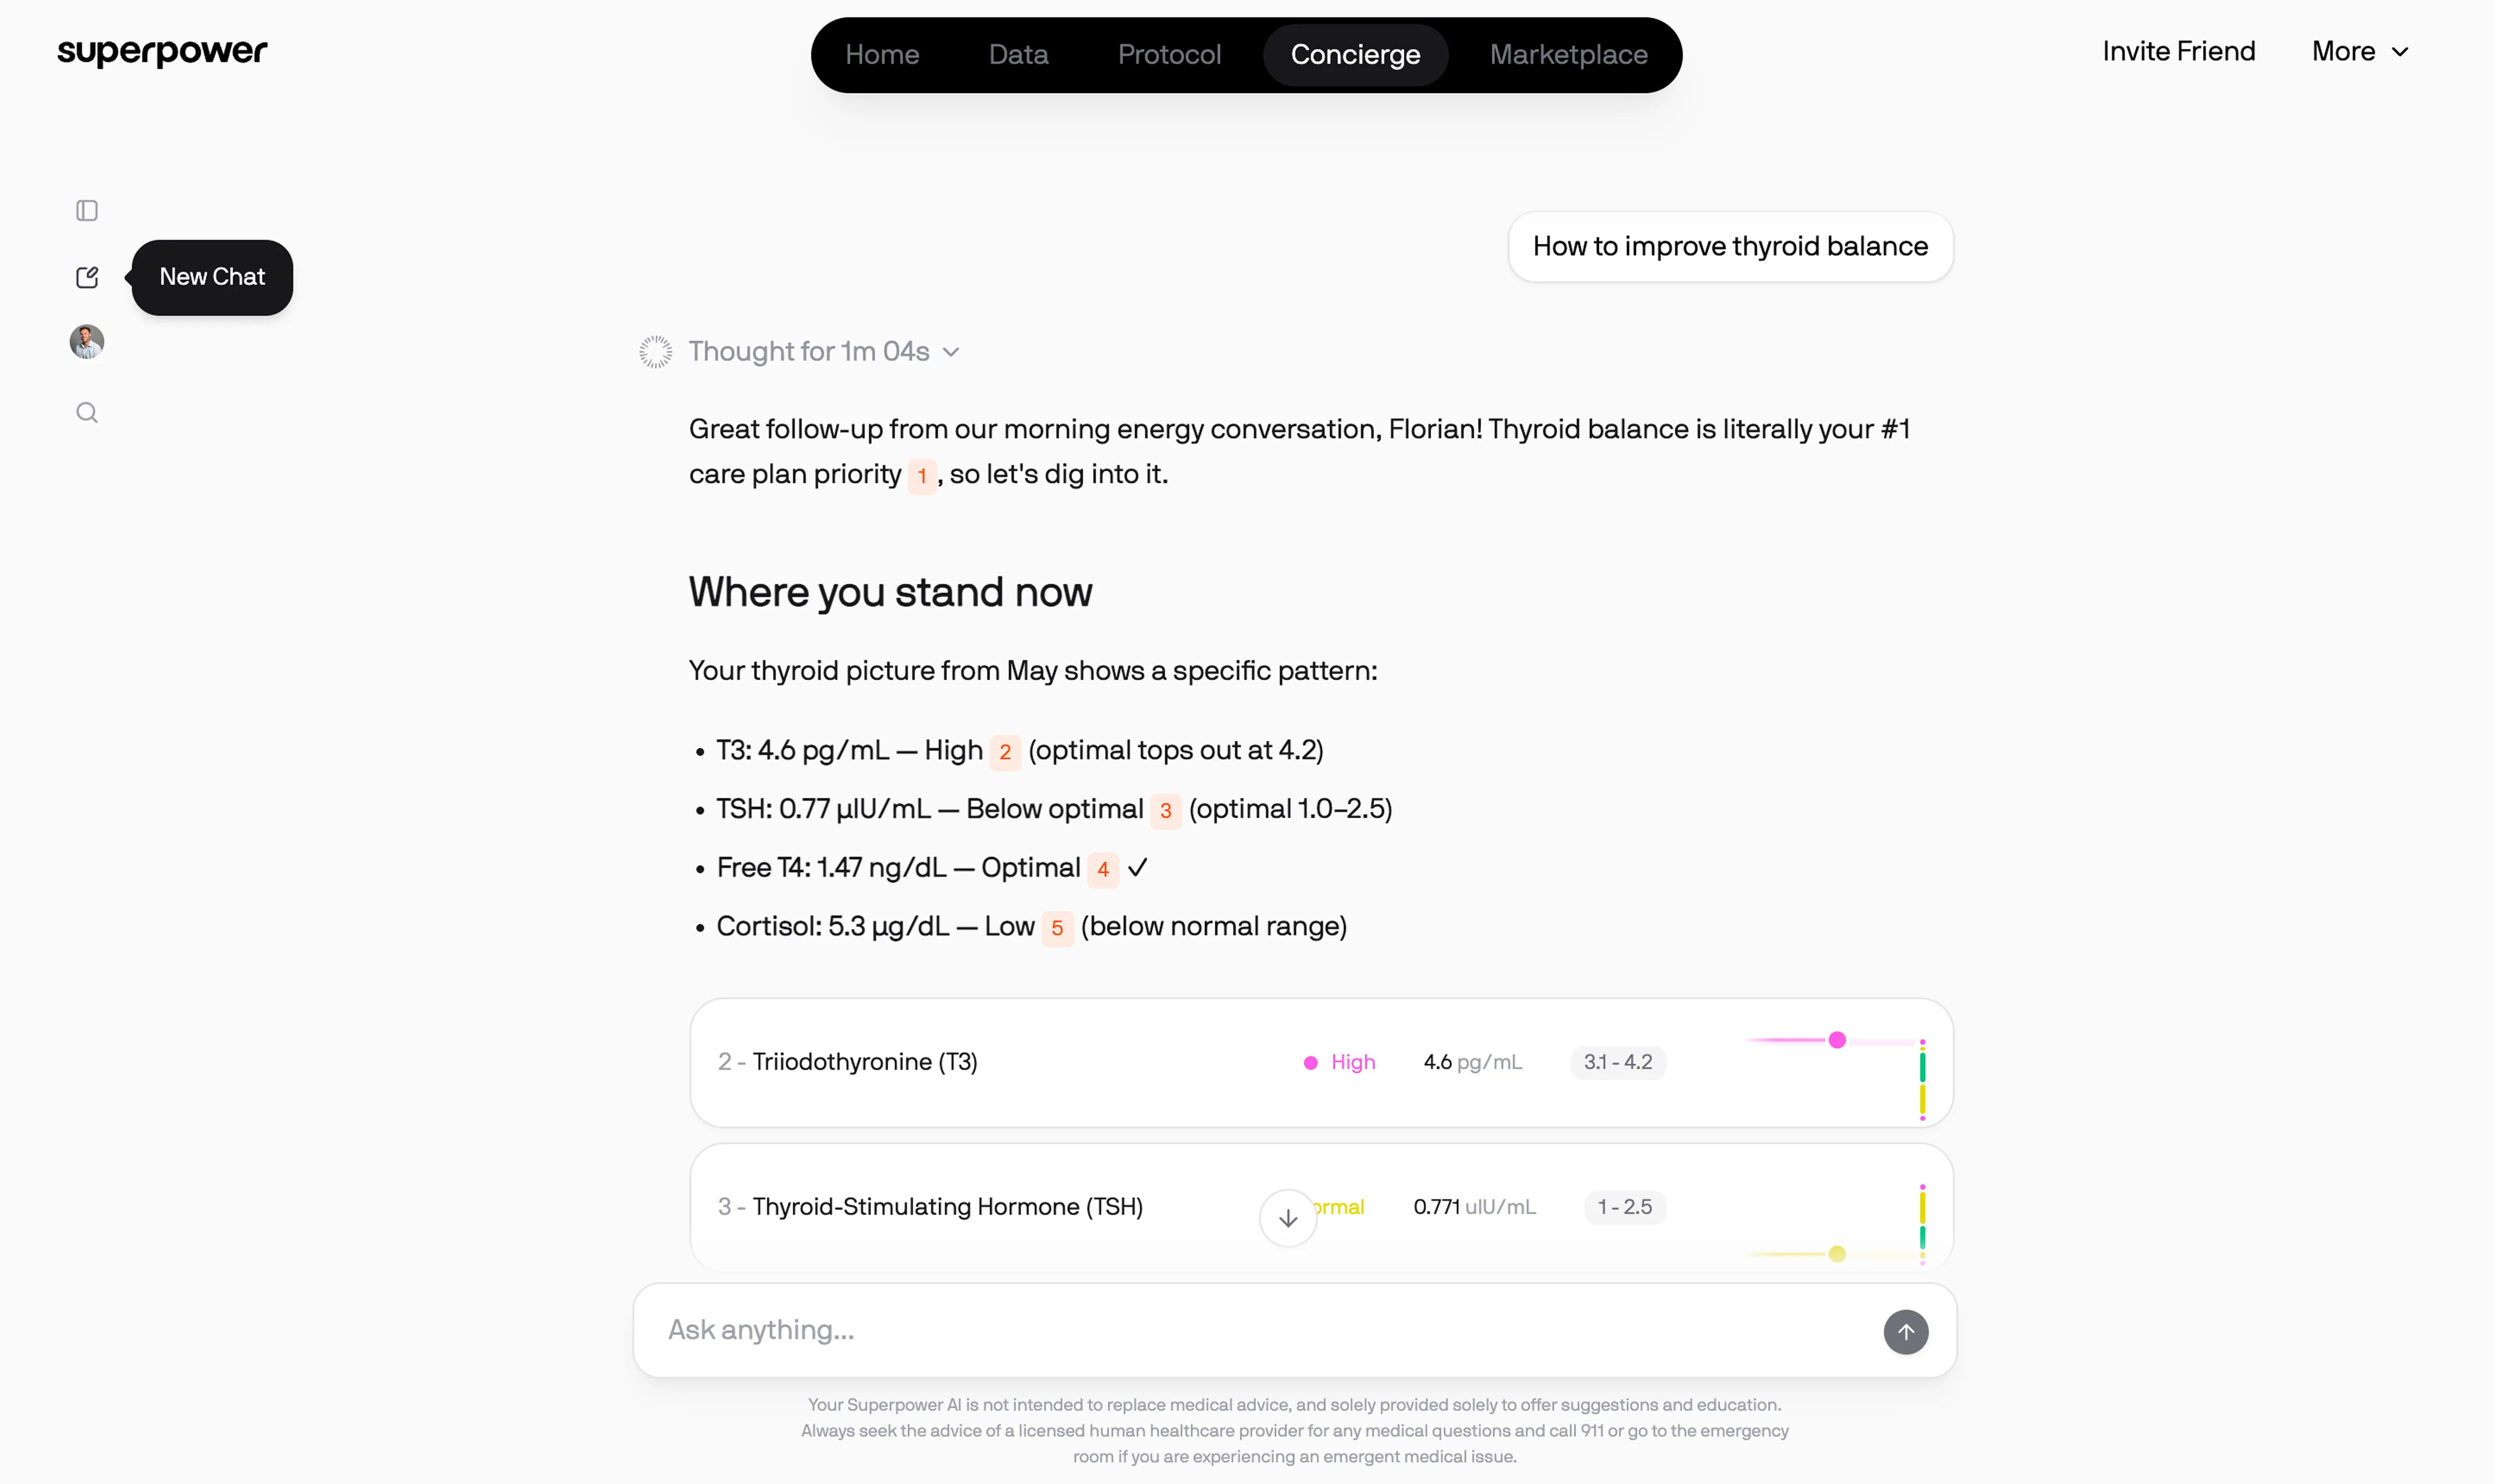Go to the Protocol tab
The width and height of the screenshot is (2494, 1484).
pos(1168,55)
